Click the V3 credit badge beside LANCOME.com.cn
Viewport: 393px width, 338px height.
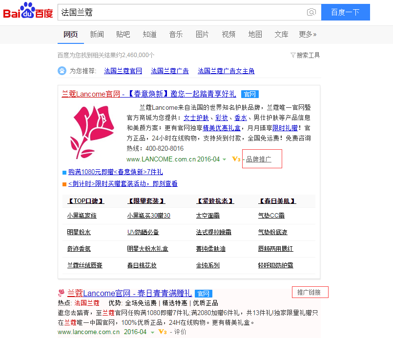click(x=236, y=159)
